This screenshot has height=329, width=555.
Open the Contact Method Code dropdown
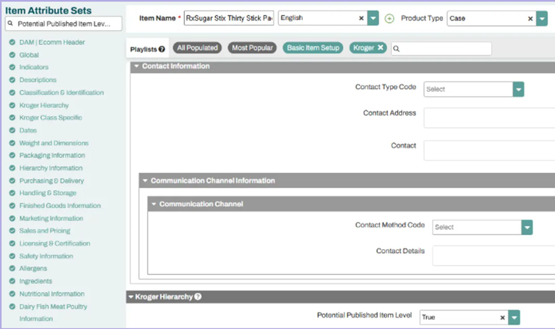pyautogui.click(x=527, y=227)
